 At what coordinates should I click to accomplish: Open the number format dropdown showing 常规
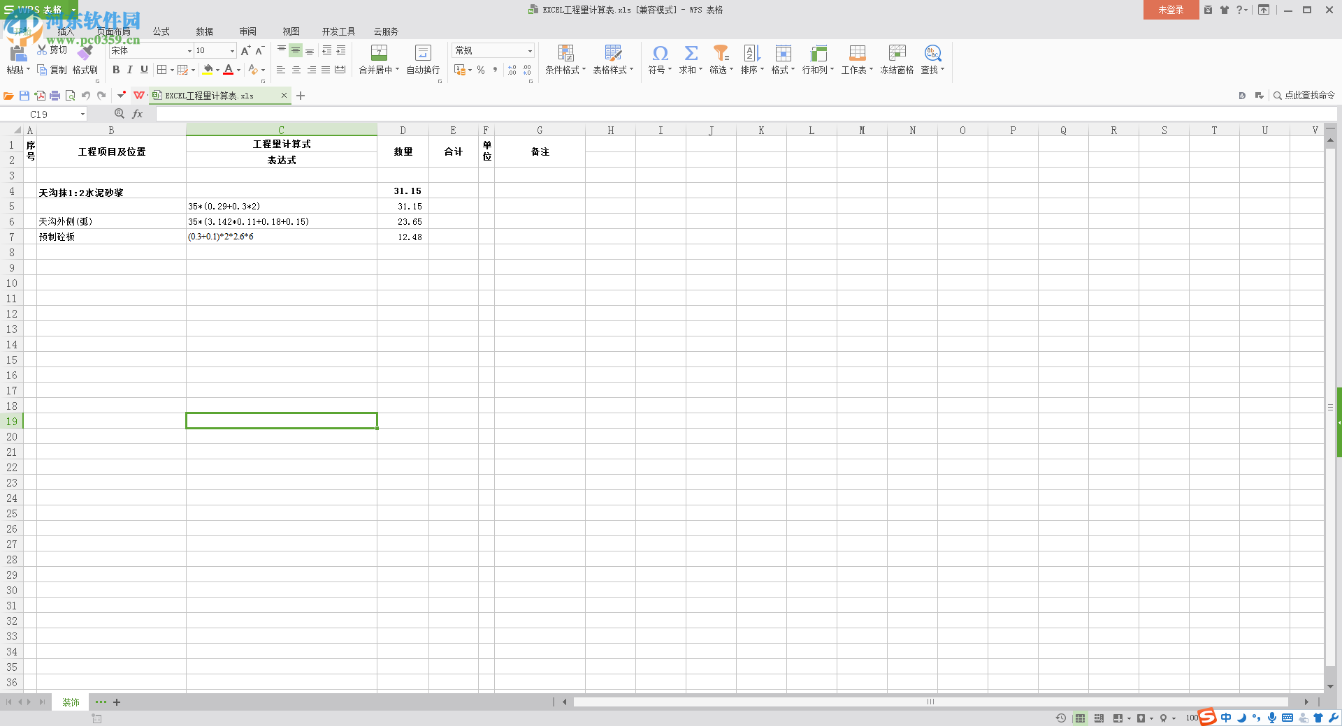coord(530,51)
